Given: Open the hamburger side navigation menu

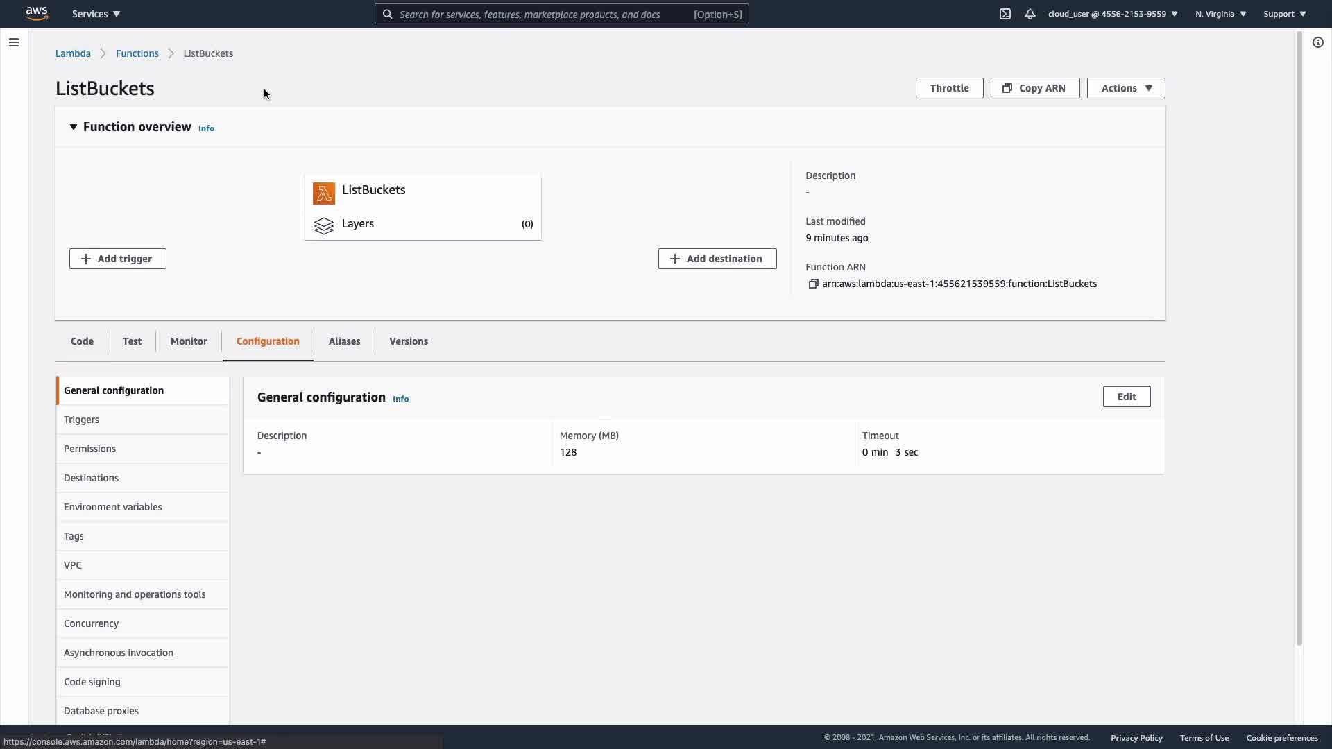Looking at the screenshot, I should tap(13, 42).
